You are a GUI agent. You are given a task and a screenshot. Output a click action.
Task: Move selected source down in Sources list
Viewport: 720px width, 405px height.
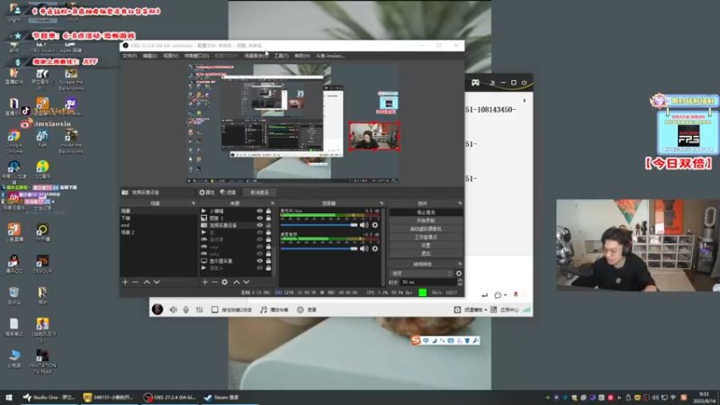coord(246,282)
